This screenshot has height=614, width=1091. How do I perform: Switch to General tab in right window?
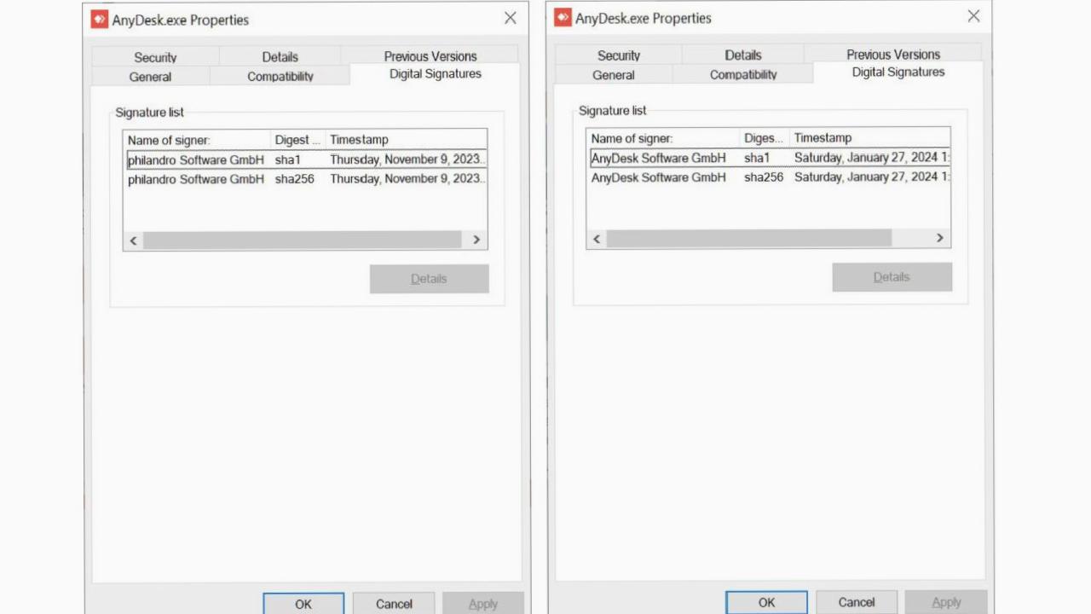(614, 75)
